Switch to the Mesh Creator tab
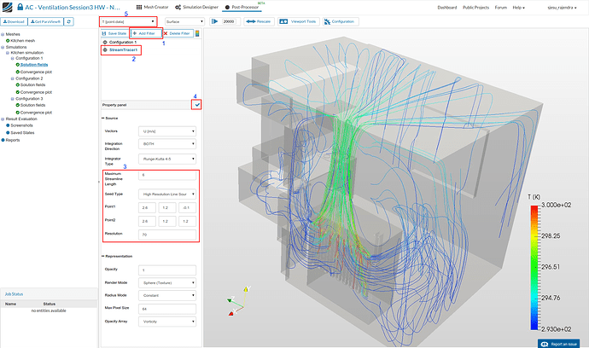 153,6
